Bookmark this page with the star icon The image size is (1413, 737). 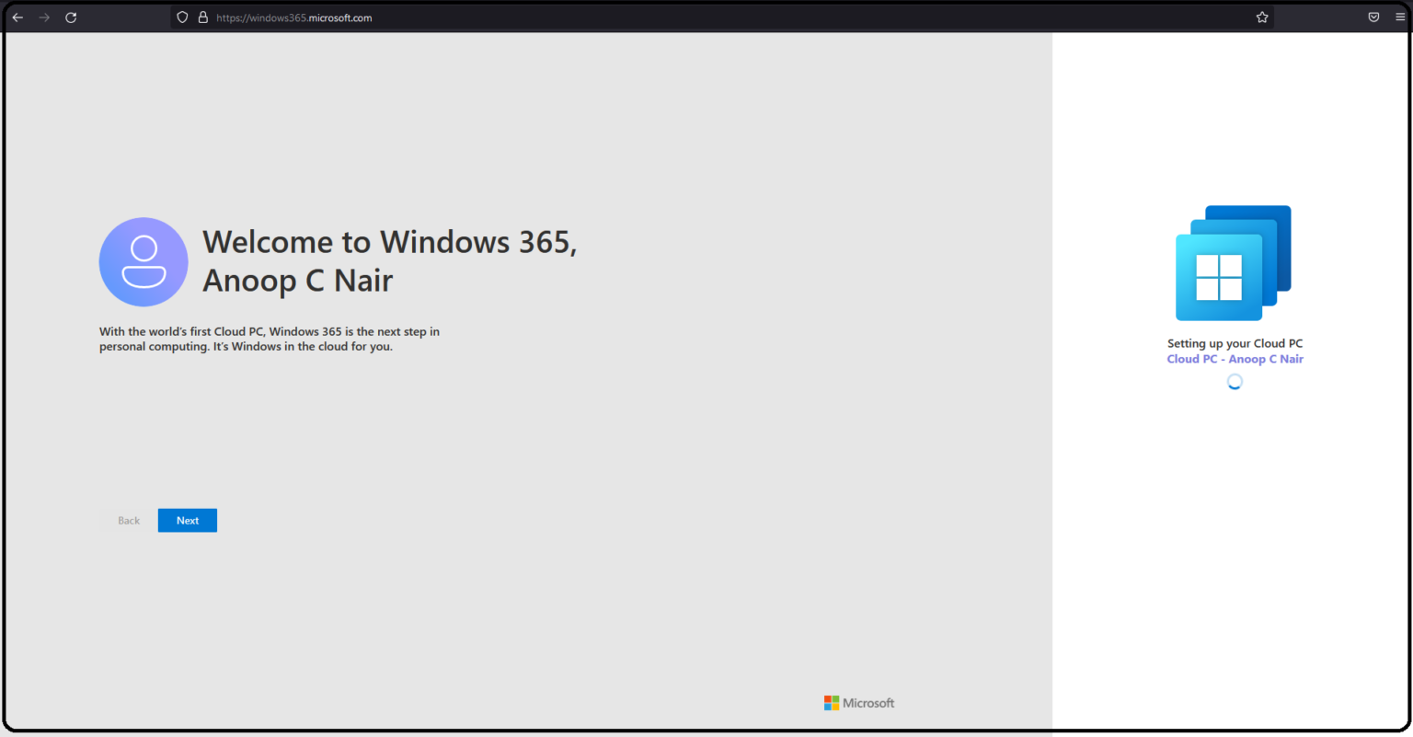pyautogui.click(x=1262, y=17)
